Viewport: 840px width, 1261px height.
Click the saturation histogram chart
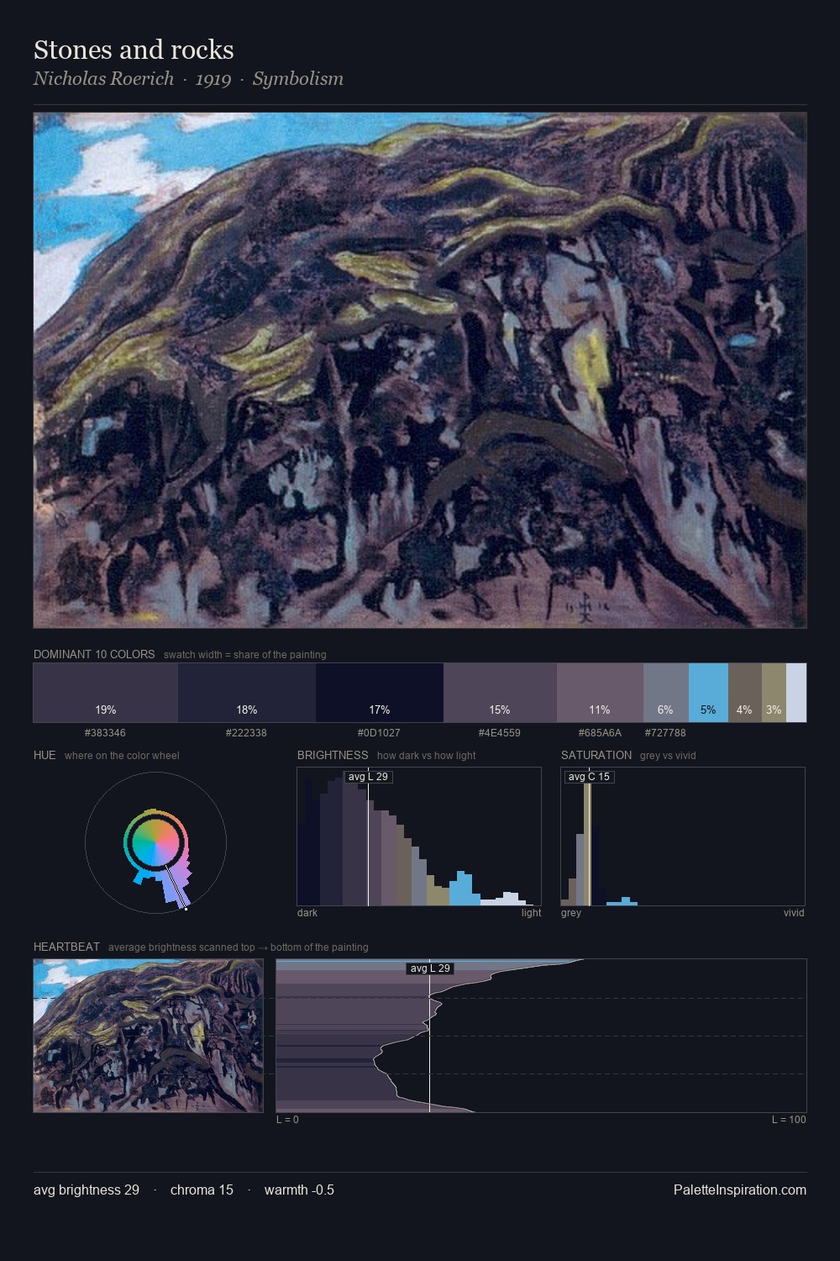click(x=683, y=836)
